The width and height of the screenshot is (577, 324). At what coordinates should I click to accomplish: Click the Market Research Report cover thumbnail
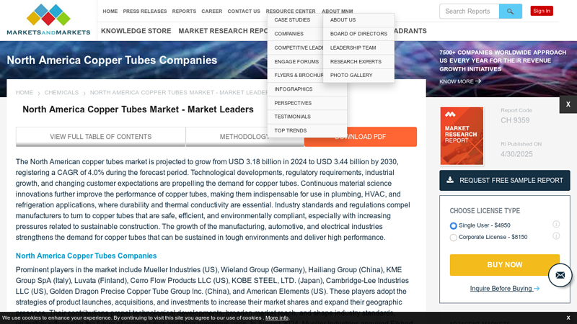tap(462, 136)
